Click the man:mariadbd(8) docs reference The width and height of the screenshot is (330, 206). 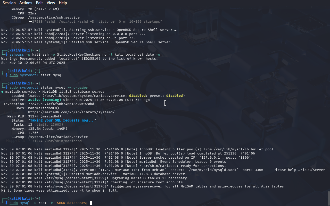[x=44, y=108]
